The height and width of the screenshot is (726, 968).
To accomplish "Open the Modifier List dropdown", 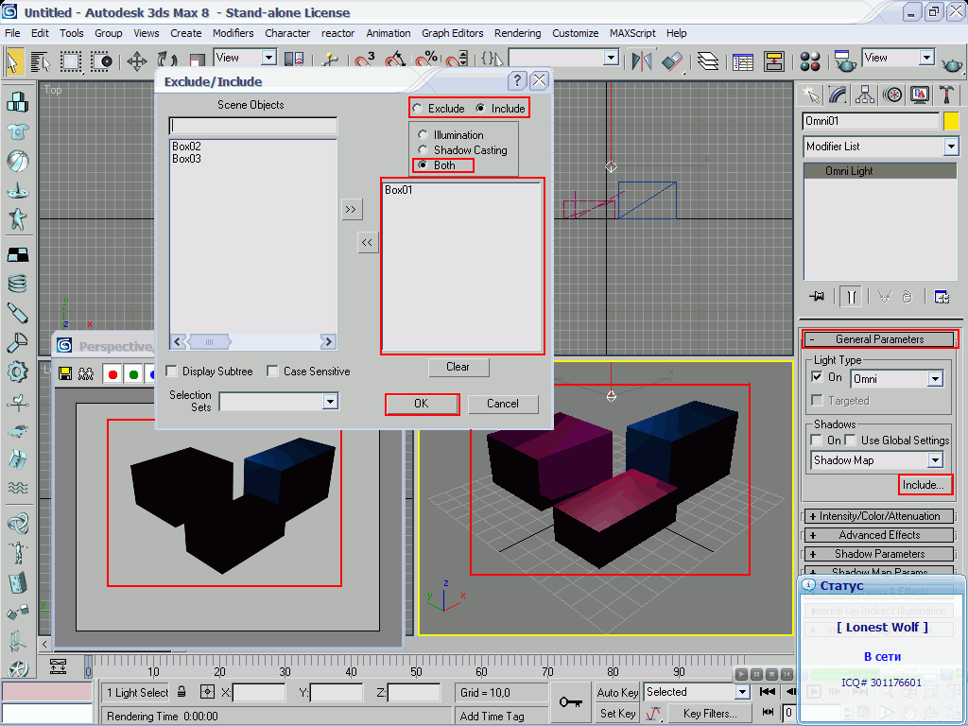I will (951, 147).
